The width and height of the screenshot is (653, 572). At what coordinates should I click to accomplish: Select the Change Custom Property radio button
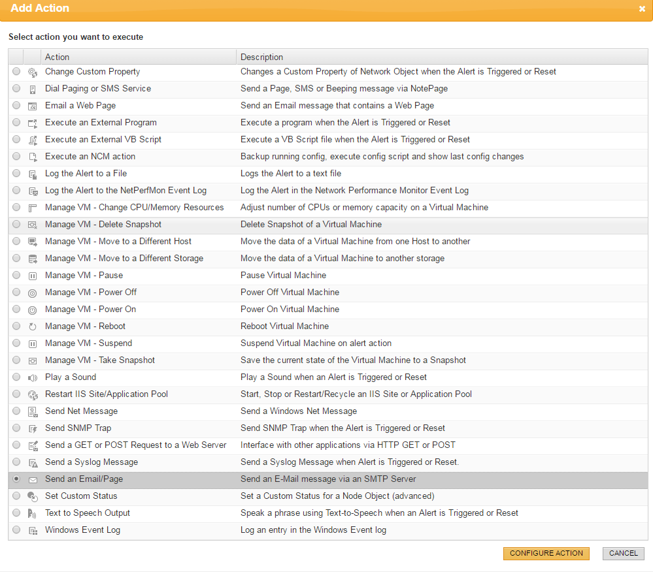(16, 71)
